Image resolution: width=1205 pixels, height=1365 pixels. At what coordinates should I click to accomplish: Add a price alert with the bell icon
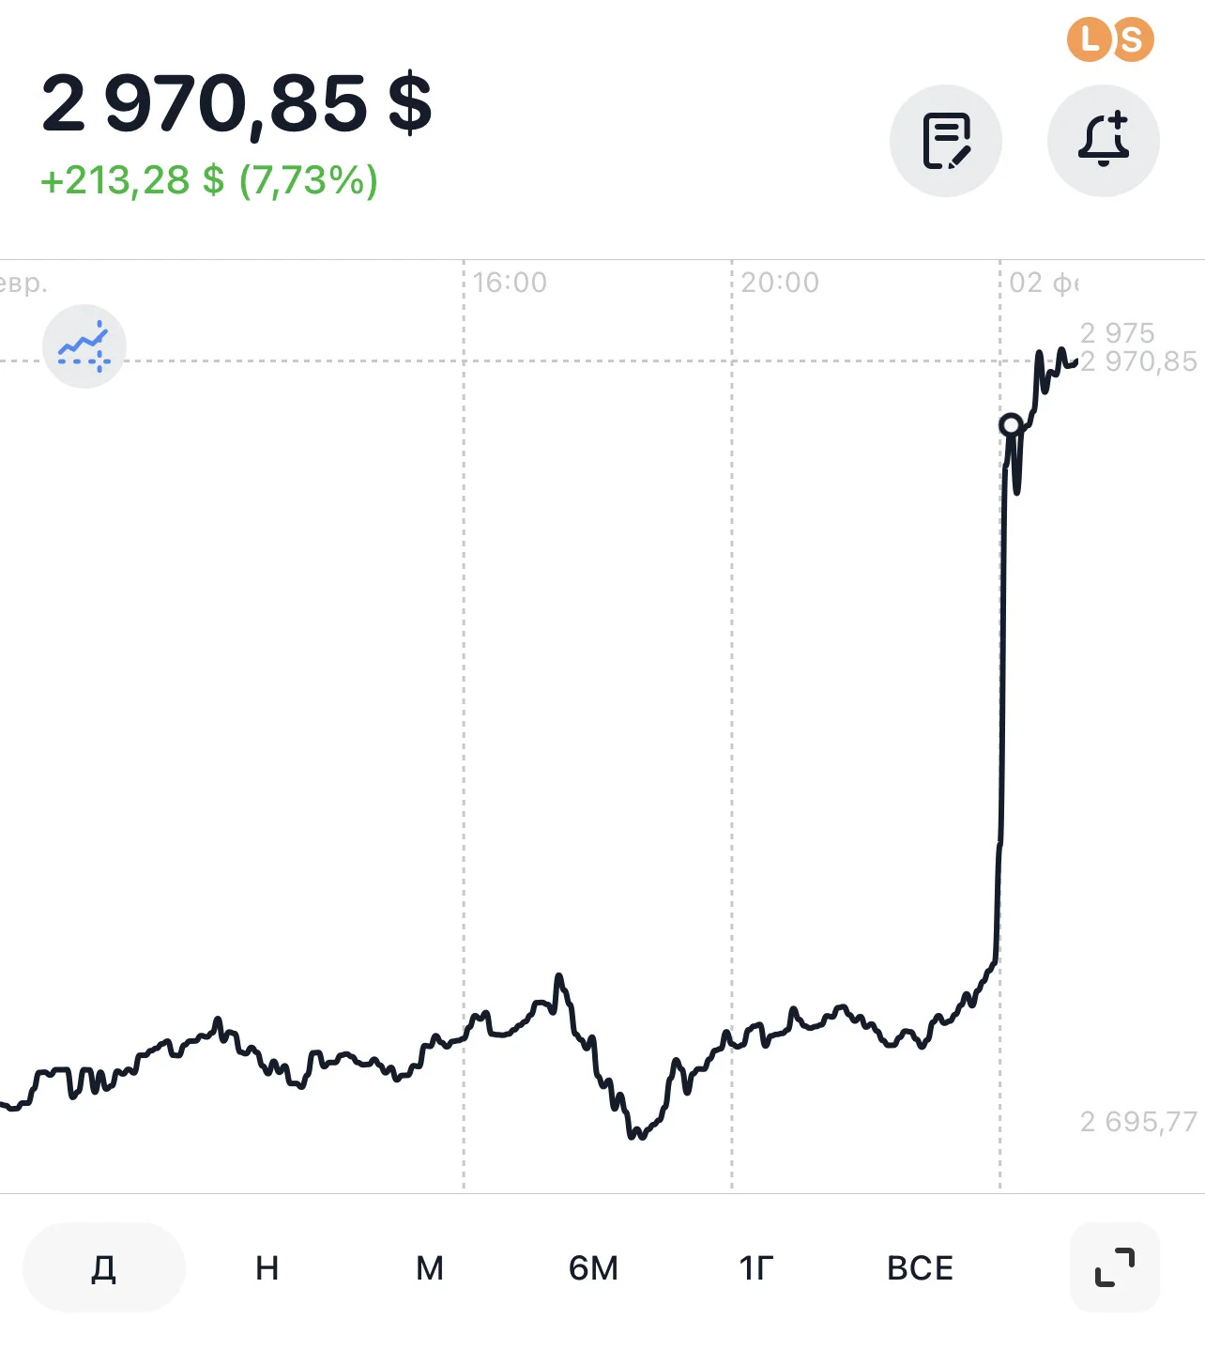pyautogui.click(x=1104, y=141)
